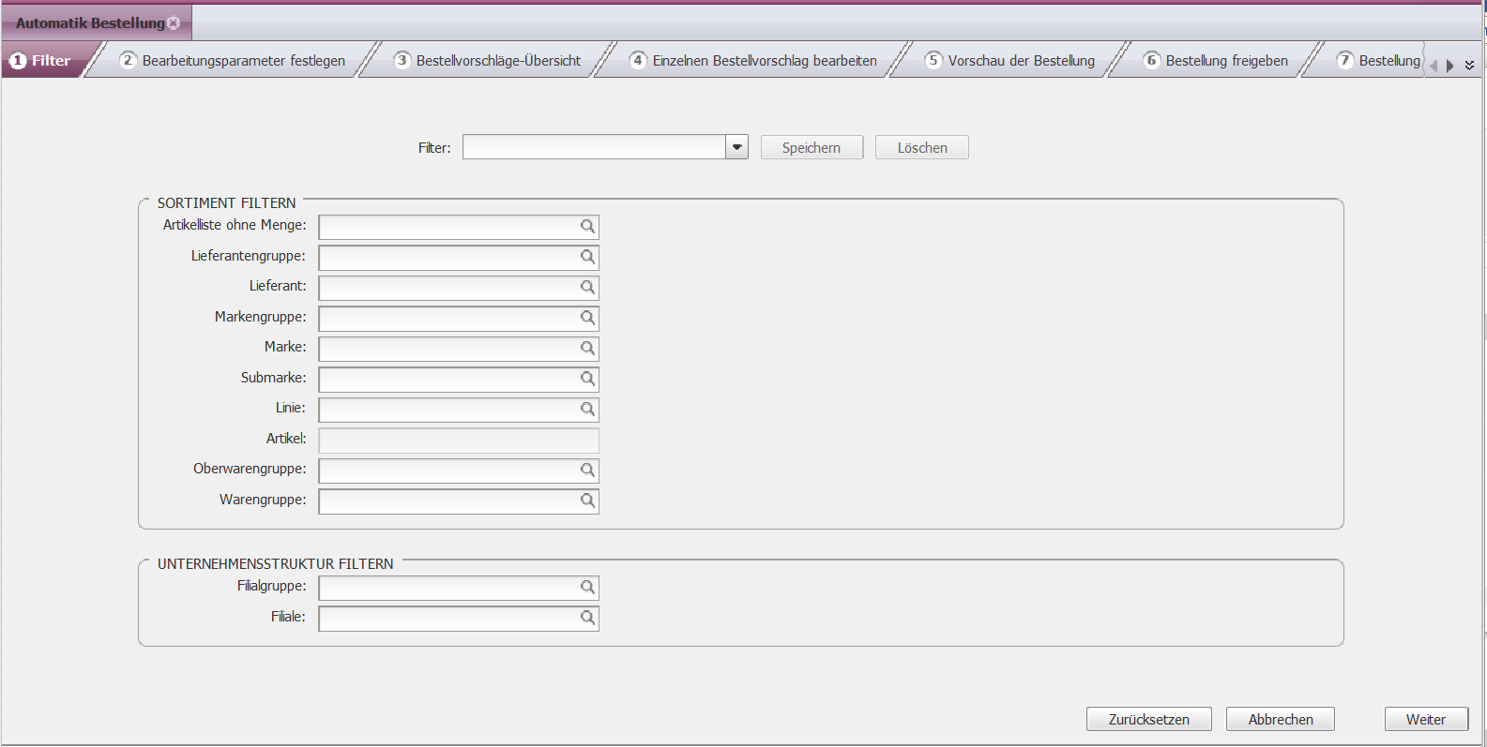This screenshot has width=1487, height=747.
Task: Open search lookup for Filiale
Action: pos(587,618)
